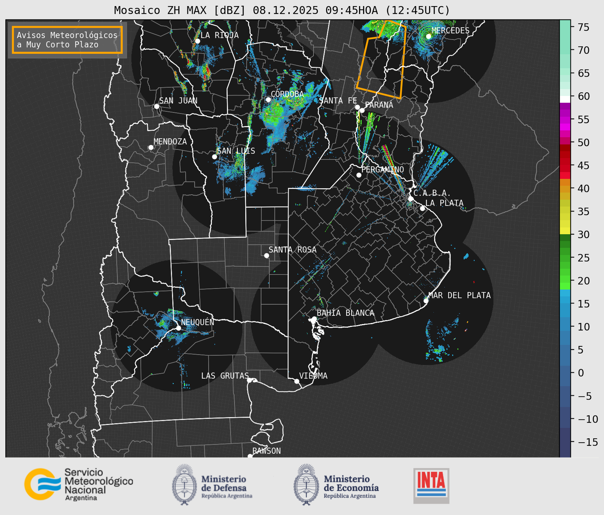
Task: Select the SANTA FE city marker
Action: click(357, 107)
